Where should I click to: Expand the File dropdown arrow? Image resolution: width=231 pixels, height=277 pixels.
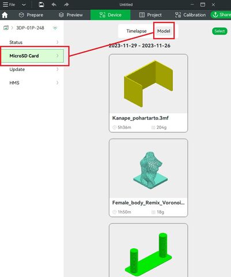(24, 5)
